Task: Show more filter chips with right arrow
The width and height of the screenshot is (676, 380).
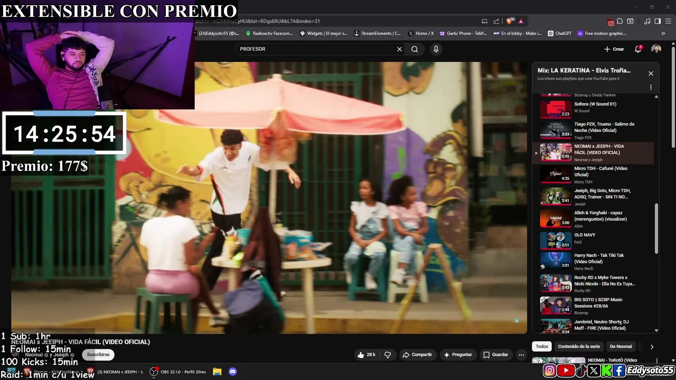Action: point(652,347)
